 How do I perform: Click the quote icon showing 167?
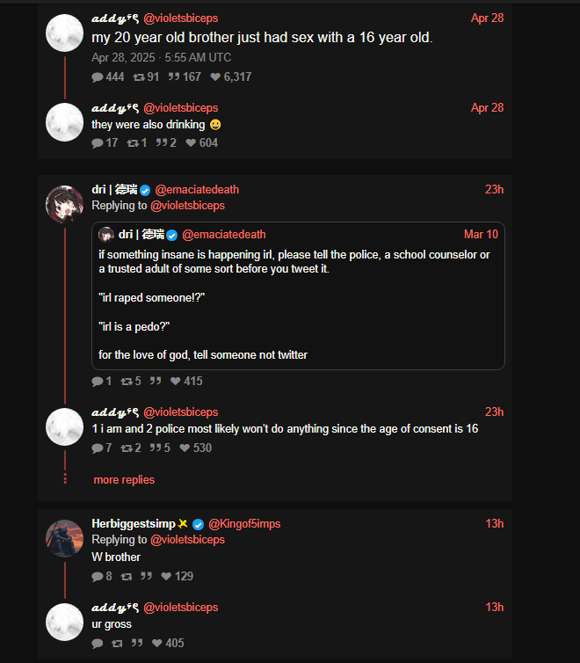pyautogui.click(x=174, y=77)
